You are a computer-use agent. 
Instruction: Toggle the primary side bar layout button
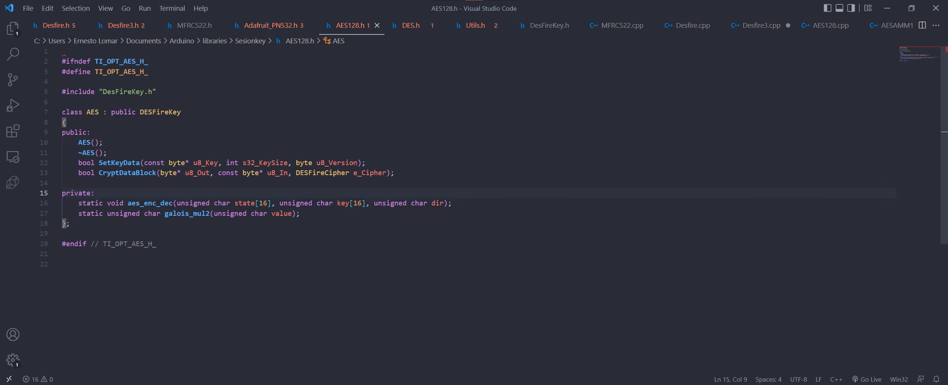point(828,8)
